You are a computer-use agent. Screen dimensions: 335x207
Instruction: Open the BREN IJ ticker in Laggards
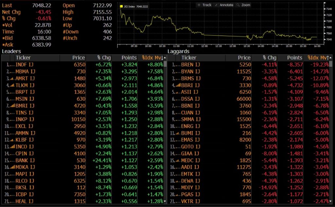(190, 65)
